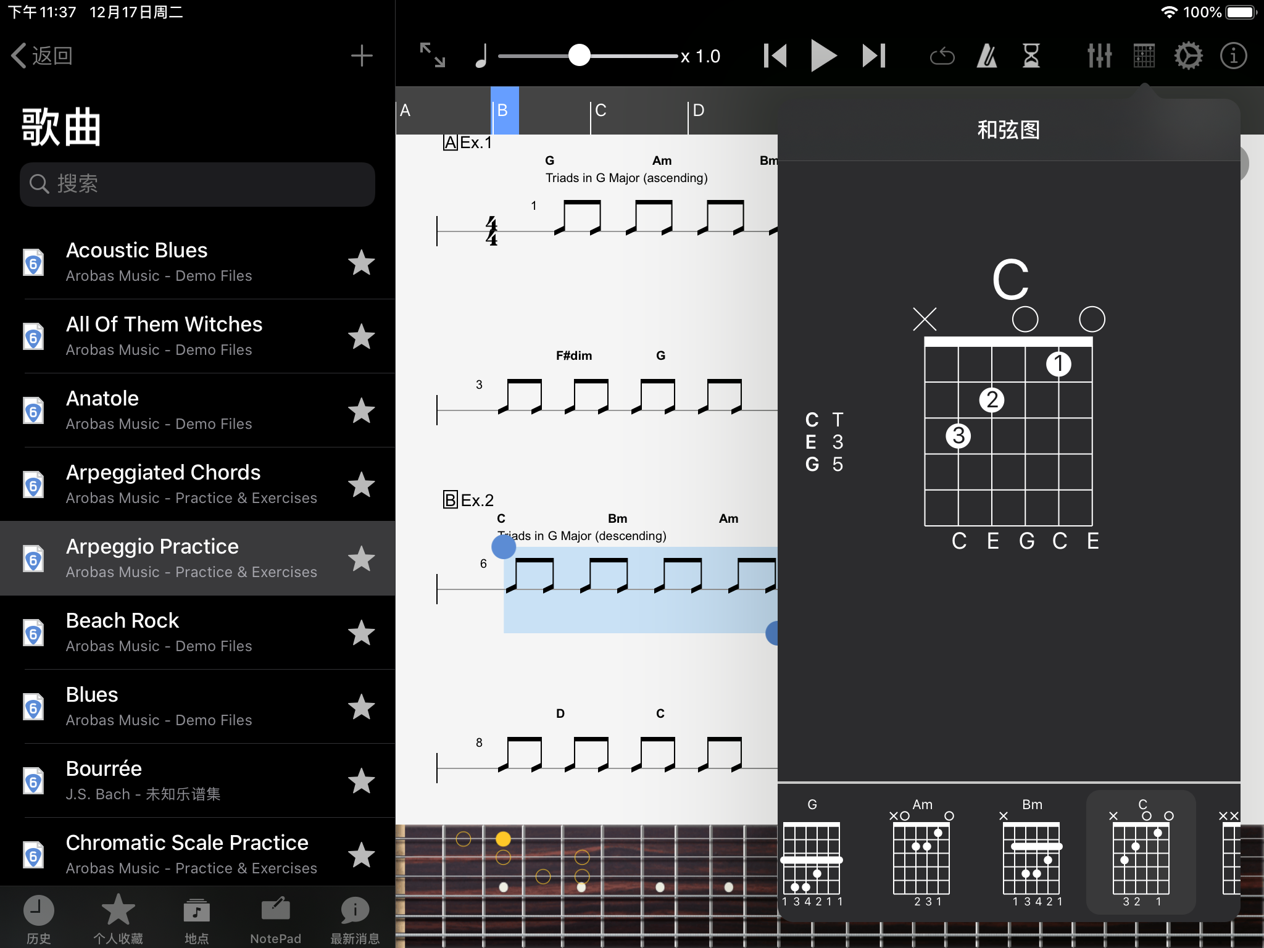Viewport: 1264px width, 948px height.
Task: Toggle the loop playback icon
Action: pyautogui.click(x=942, y=56)
